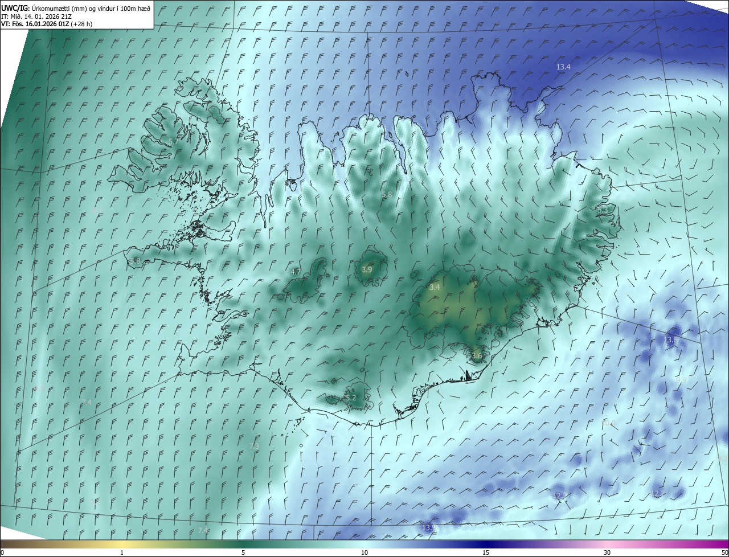Click the 5.7 value on the Westfjords

(x=174, y=141)
